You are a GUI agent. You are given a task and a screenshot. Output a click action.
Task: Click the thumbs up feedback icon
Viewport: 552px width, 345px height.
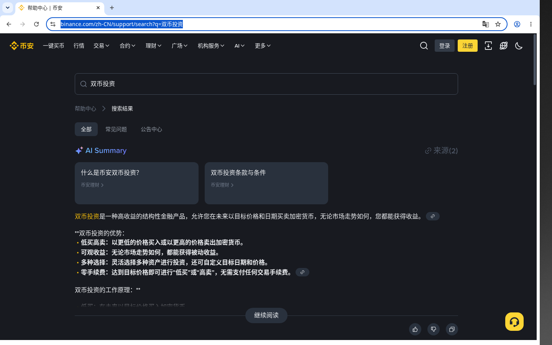(x=415, y=329)
